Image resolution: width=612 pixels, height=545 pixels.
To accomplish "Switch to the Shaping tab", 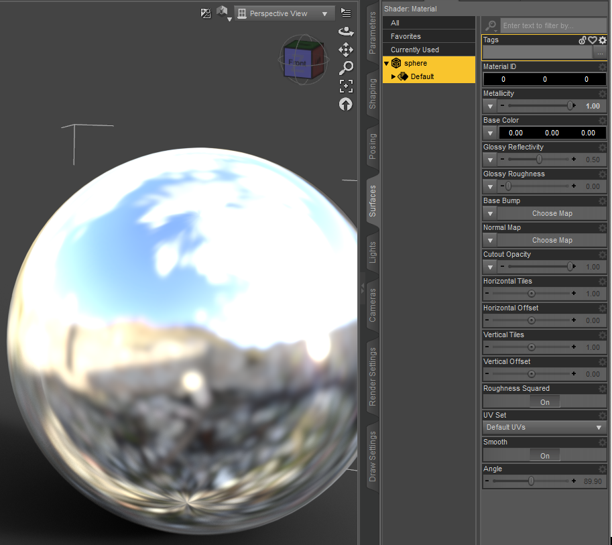I will pyautogui.click(x=373, y=94).
